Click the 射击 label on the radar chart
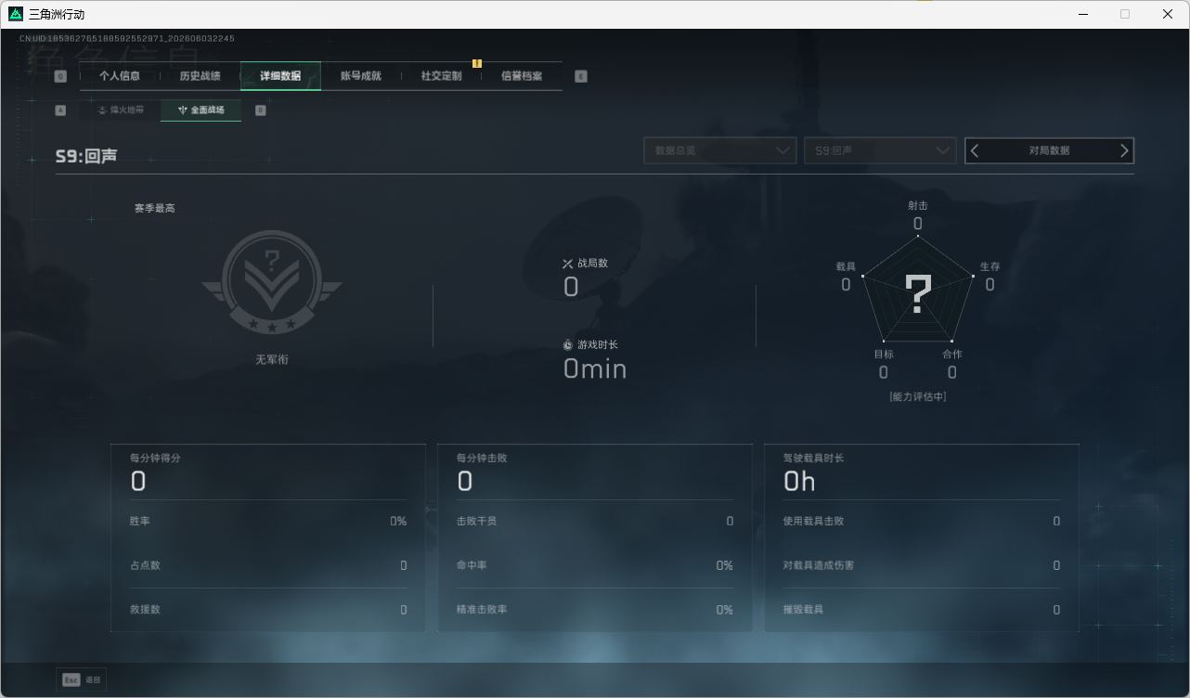1190x698 pixels. click(918, 205)
